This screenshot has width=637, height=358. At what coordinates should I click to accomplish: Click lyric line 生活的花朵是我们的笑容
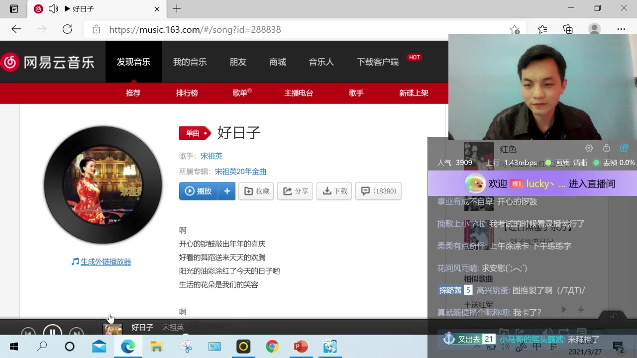[x=218, y=284]
